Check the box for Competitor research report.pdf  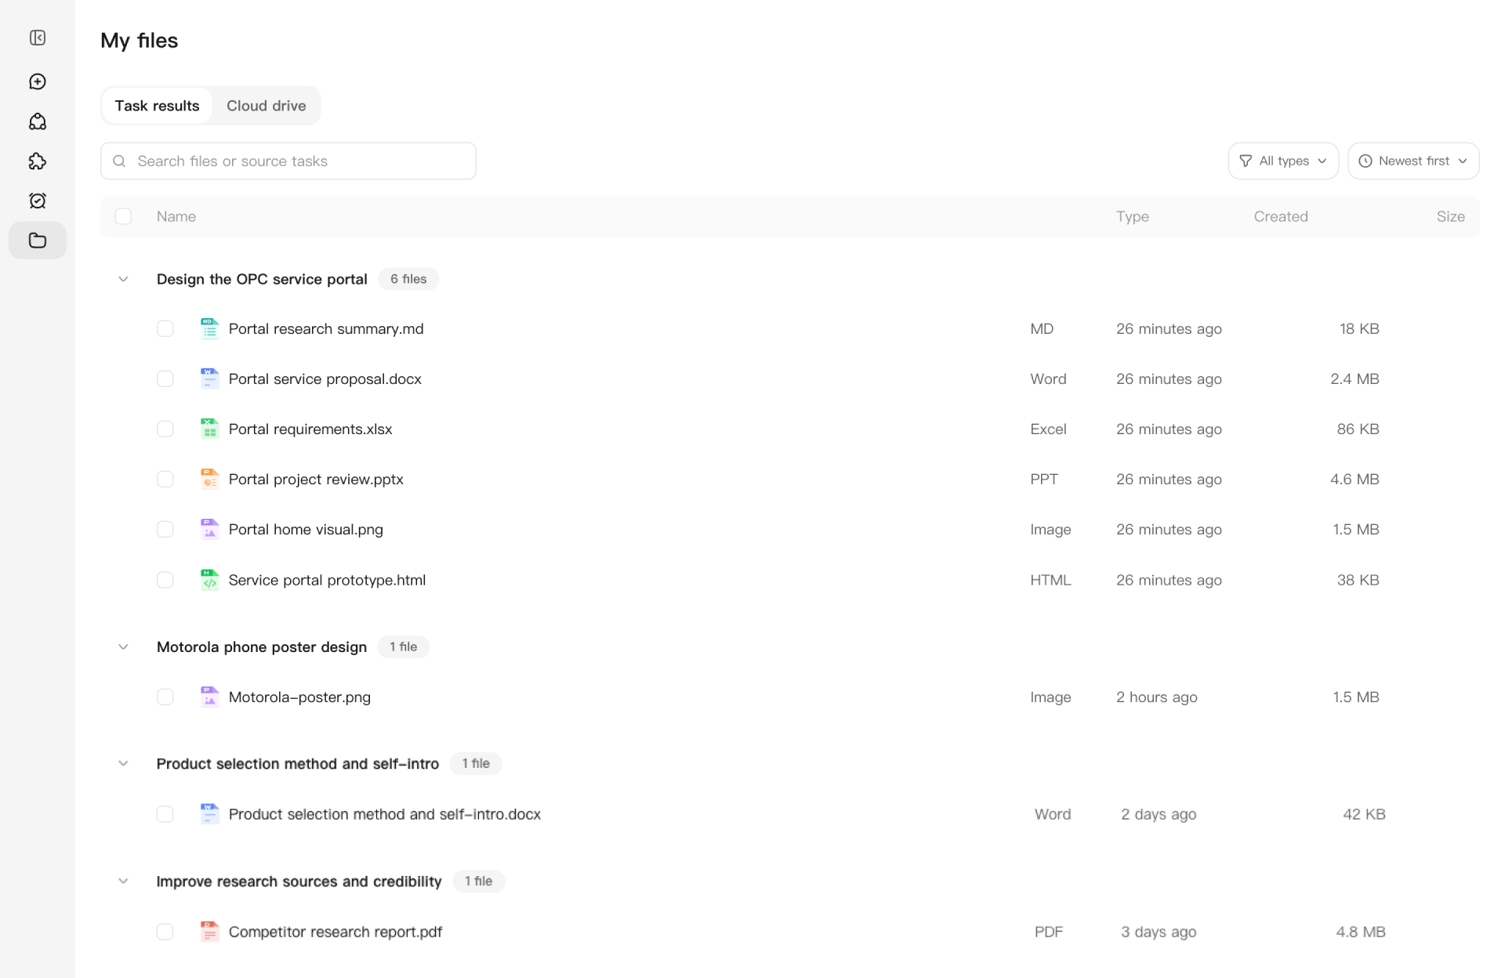[165, 932]
